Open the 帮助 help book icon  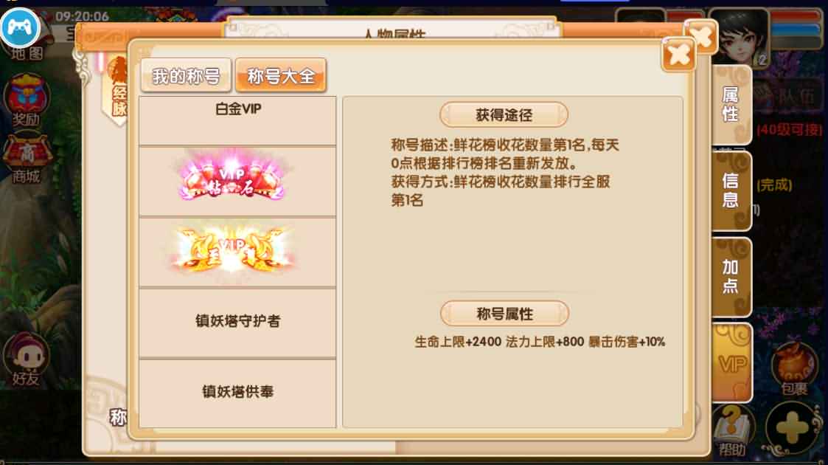pyautogui.click(x=732, y=430)
